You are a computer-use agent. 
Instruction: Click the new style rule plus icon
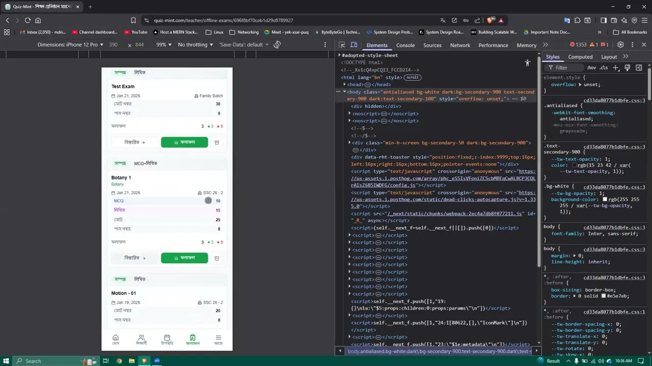pyautogui.click(x=616, y=68)
